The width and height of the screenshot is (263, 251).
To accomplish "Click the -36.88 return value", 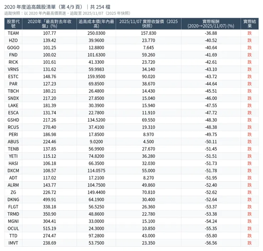I will point(211,33).
